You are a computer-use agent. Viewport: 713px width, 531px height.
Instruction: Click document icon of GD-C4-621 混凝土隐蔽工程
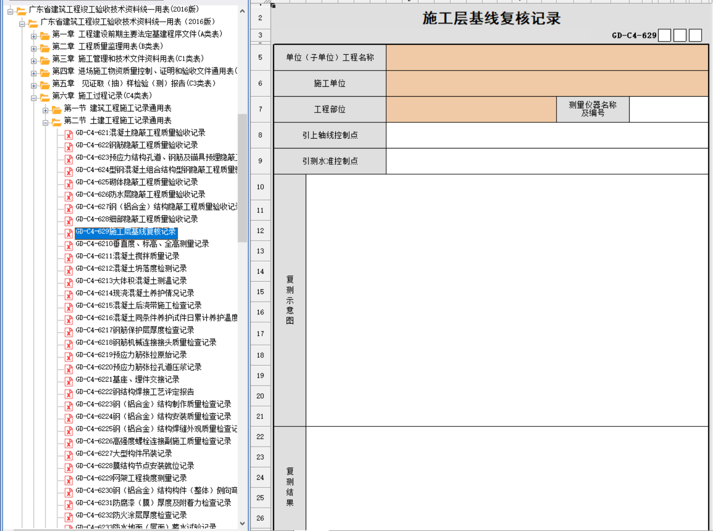[69, 134]
